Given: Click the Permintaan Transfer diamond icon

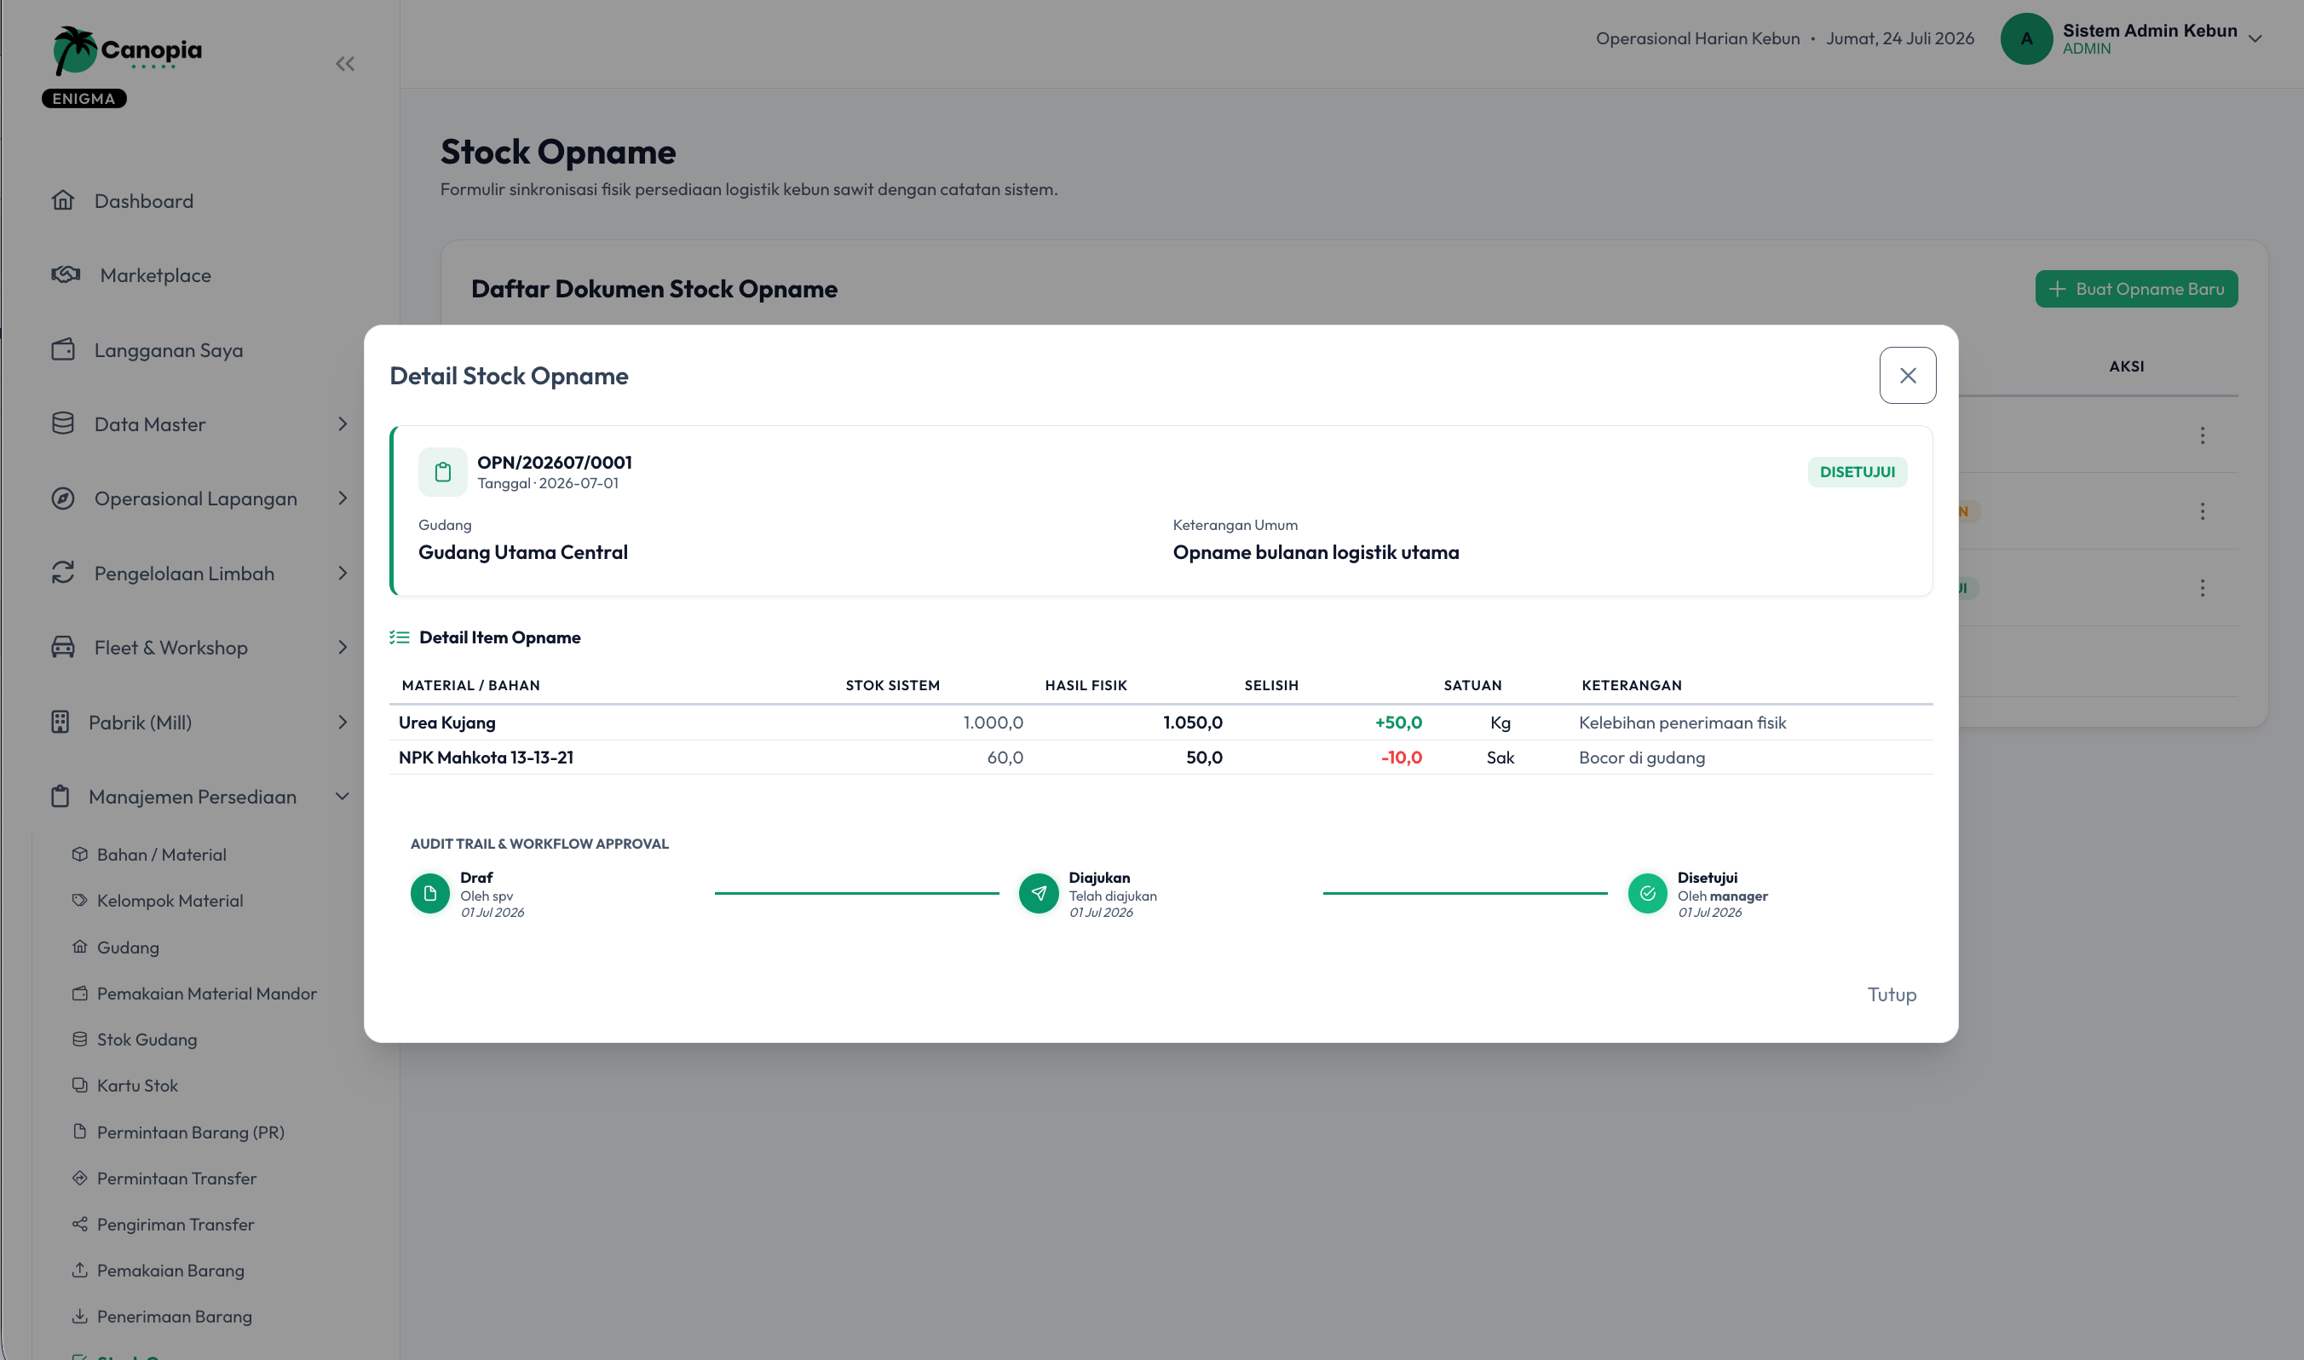Looking at the screenshot, I should [x=80, y=1178].
